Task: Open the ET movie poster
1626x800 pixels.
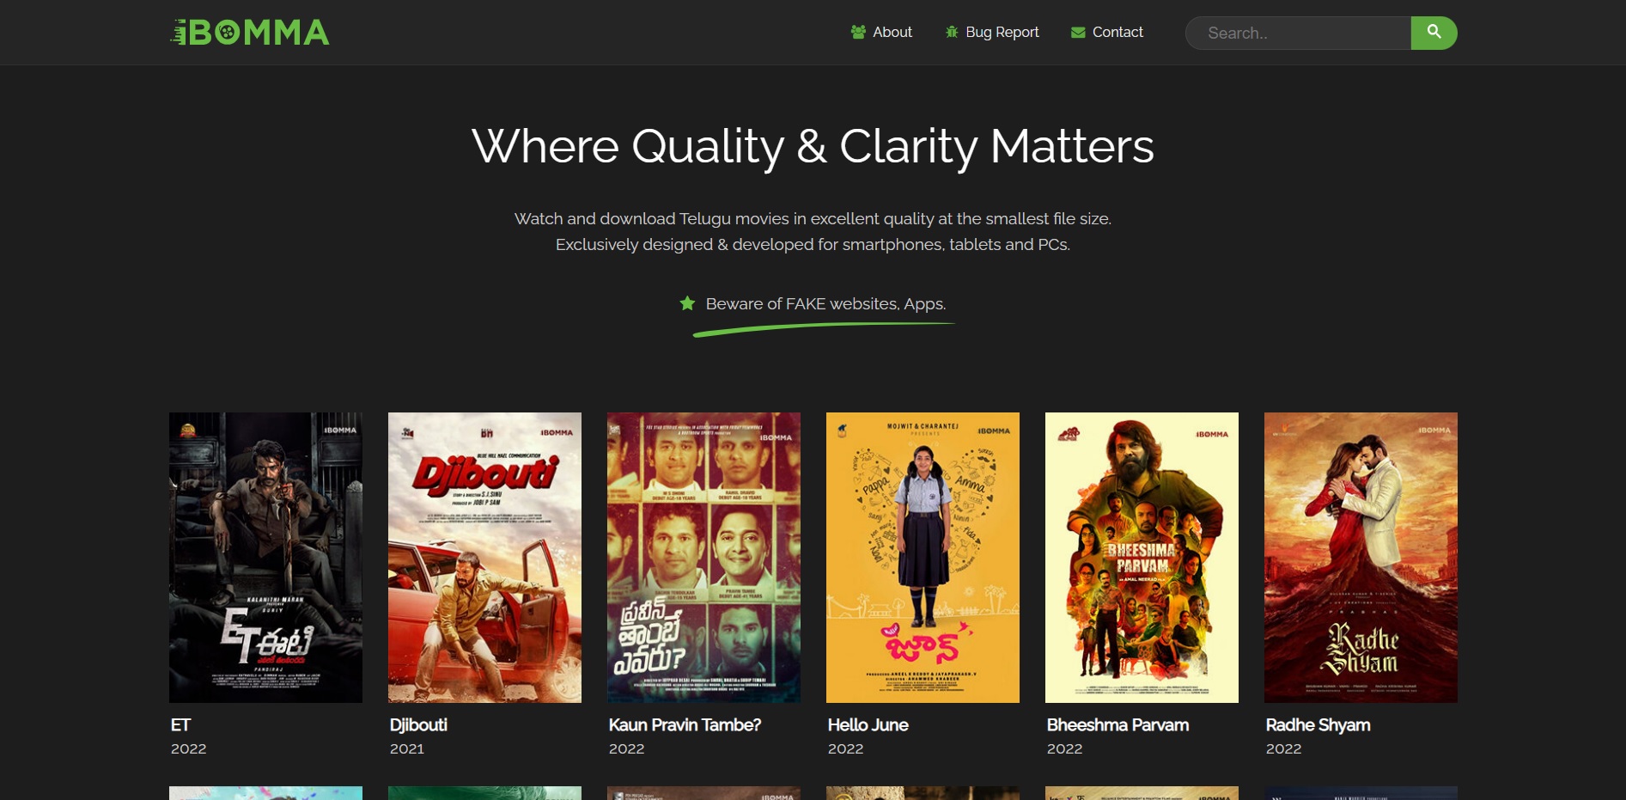Action: point(265,558)
